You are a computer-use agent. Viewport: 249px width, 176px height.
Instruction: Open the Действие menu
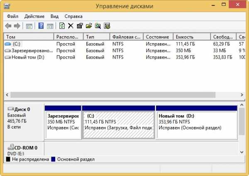(x=34, y=16)
